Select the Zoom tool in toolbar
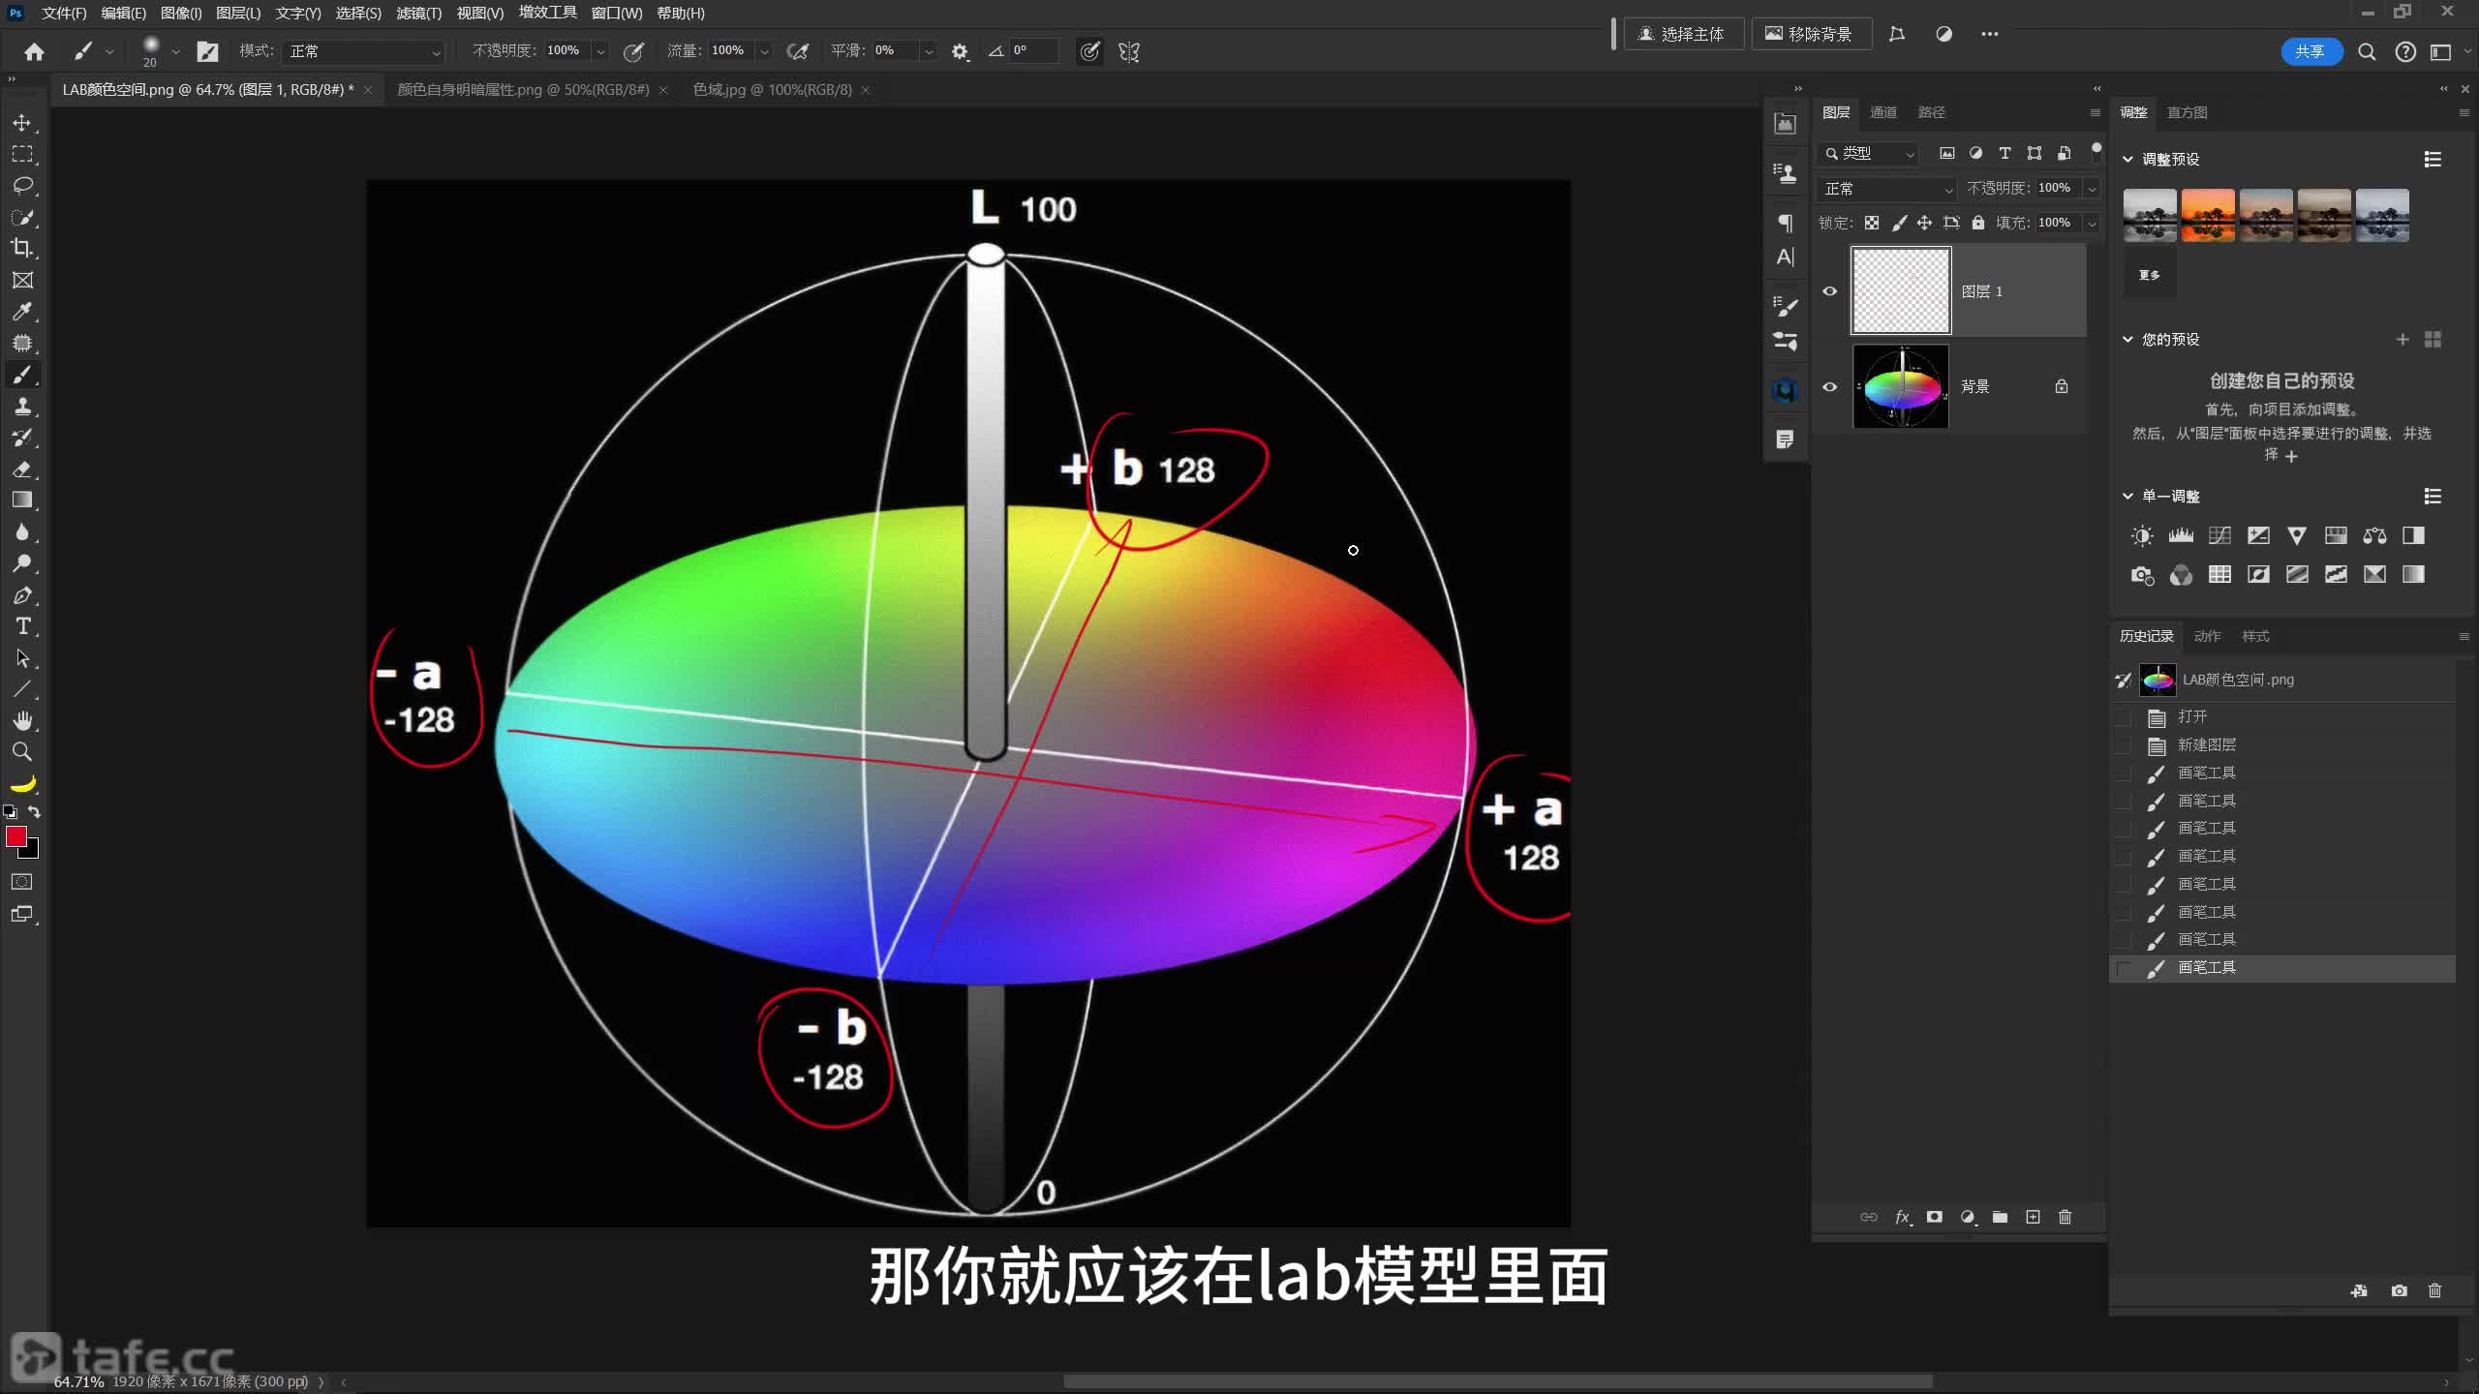2479x1394 pixels. coord(22,751)
